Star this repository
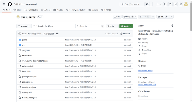This screenshot has width=192, height=102. click(163, 17)
